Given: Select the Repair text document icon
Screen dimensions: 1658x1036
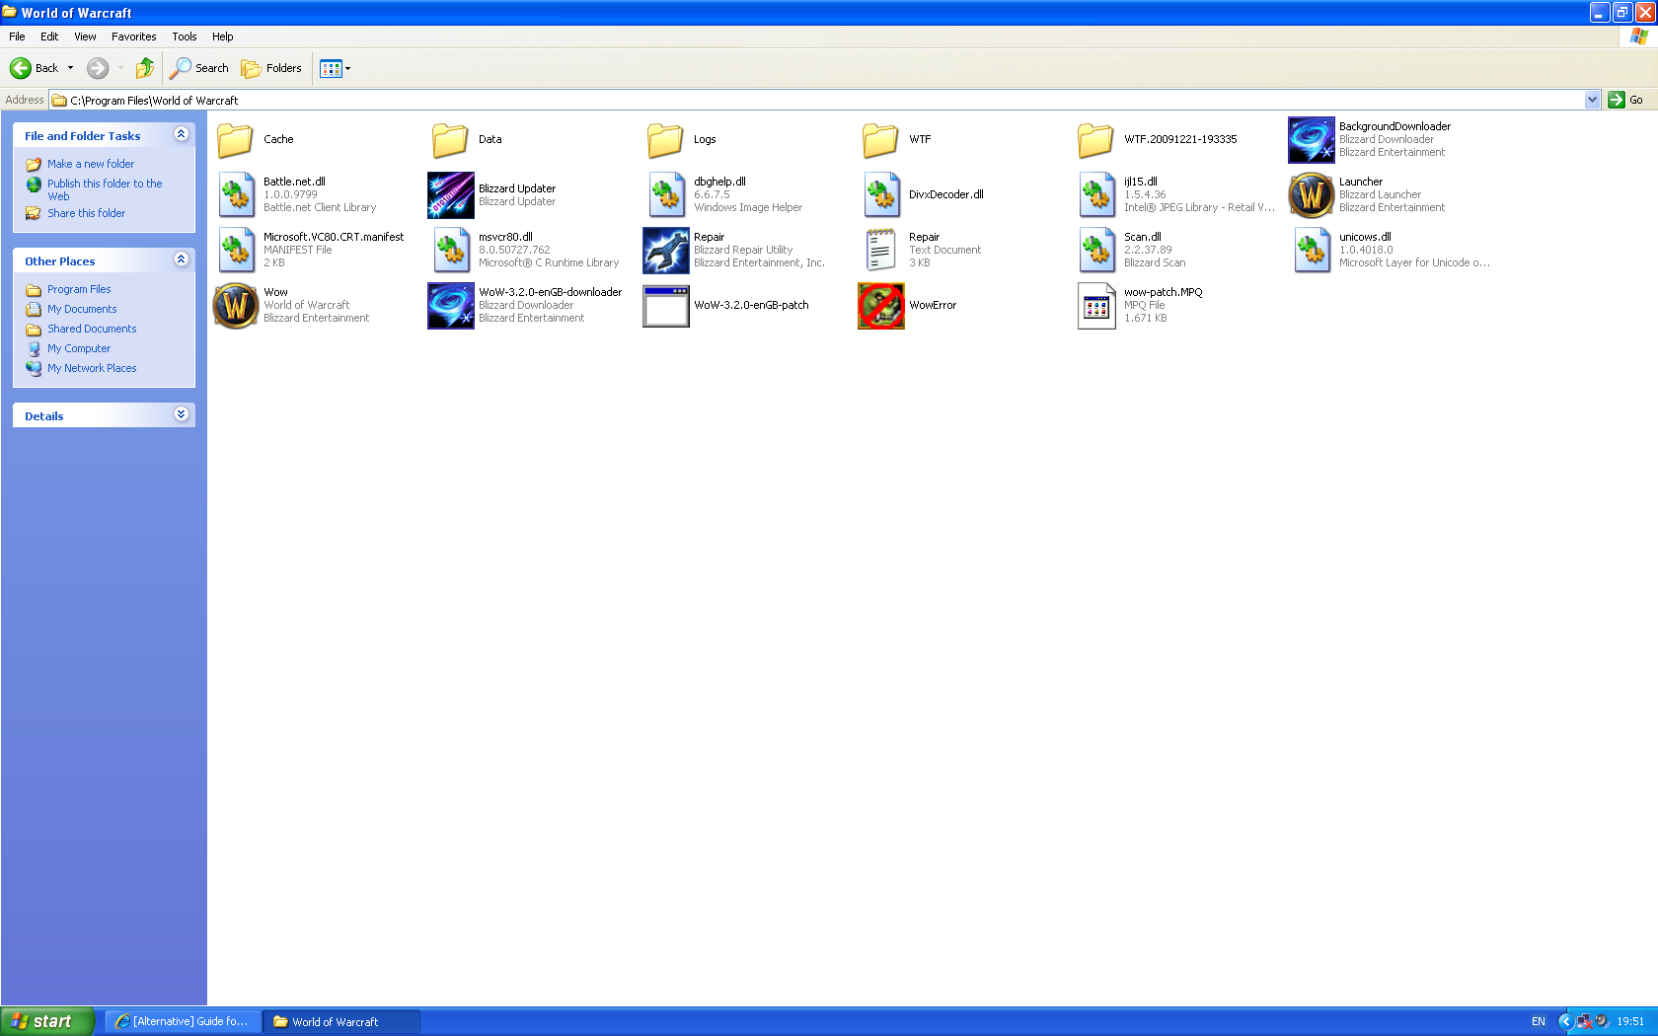Looking at the screenshot, I should [x=881, y=251].
